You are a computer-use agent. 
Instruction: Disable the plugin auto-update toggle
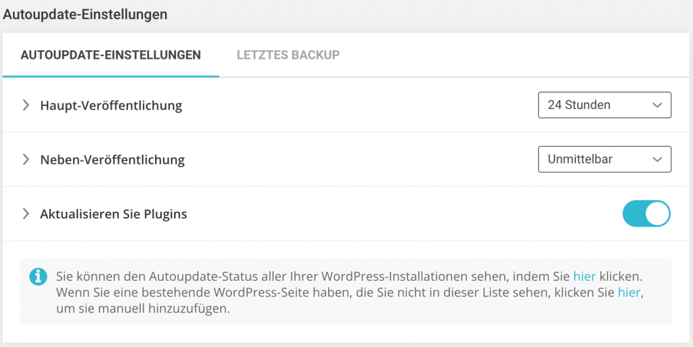tap(646, 214)
